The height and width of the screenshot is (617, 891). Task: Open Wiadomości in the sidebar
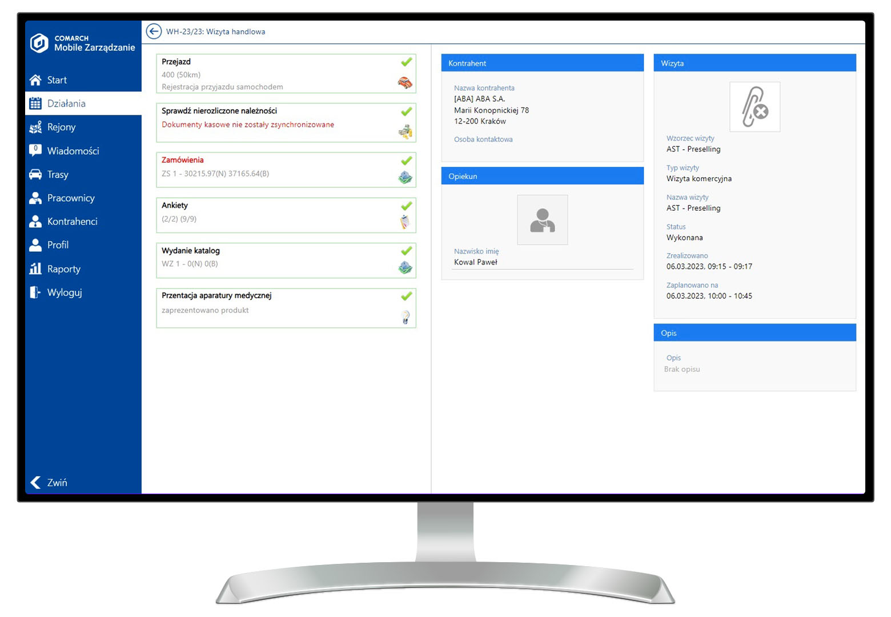(x=83, y=151)
